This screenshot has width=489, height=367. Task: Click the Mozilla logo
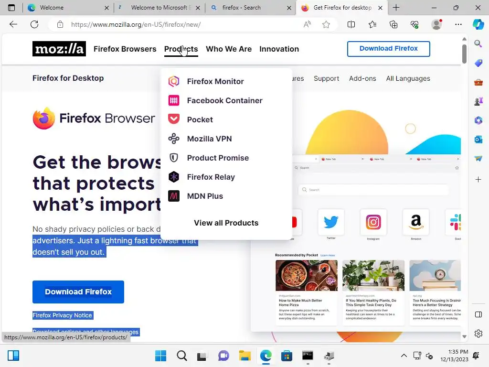pos(59,49)
